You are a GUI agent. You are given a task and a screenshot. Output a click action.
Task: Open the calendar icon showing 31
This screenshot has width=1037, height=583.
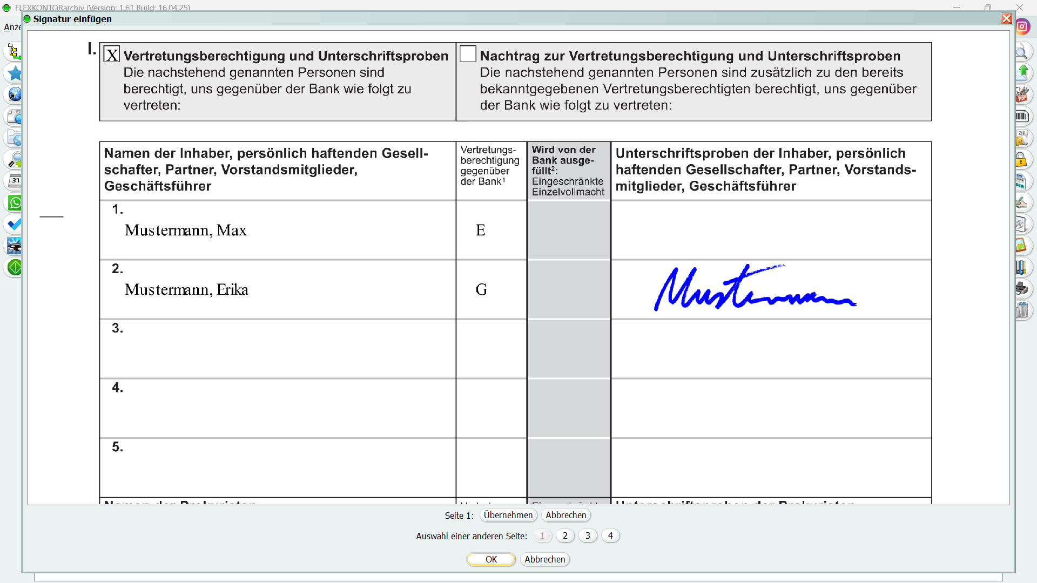coord(15,181)
